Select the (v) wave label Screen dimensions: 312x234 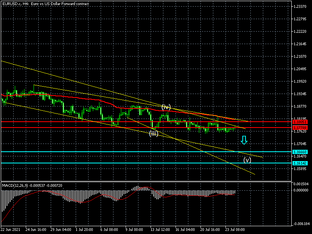pyautogui.click(x=247, y=160)
